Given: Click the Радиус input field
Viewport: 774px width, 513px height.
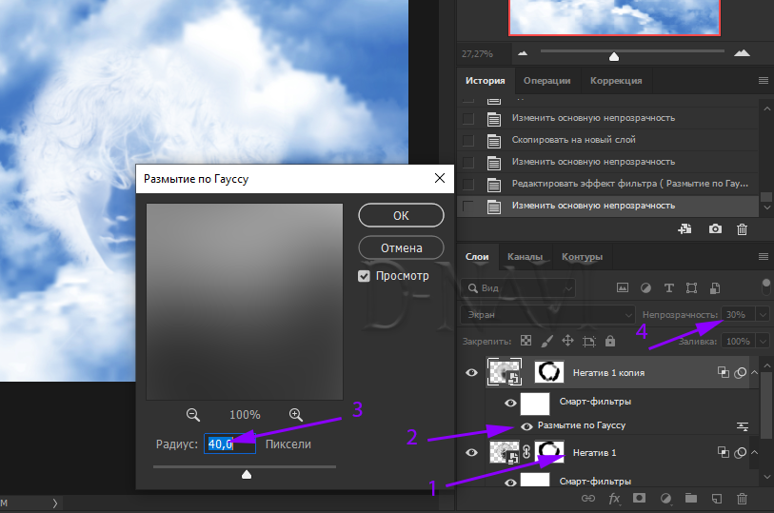Looking at the screenshot, I should click(230, 444).
